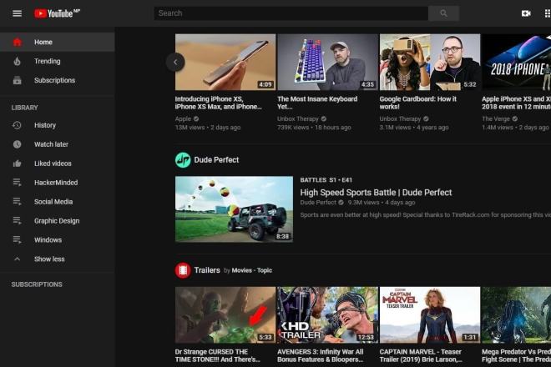The height and width of the screenshot is (367, 551).
Task: Open Watch later list
Action: tap(58, 144)
